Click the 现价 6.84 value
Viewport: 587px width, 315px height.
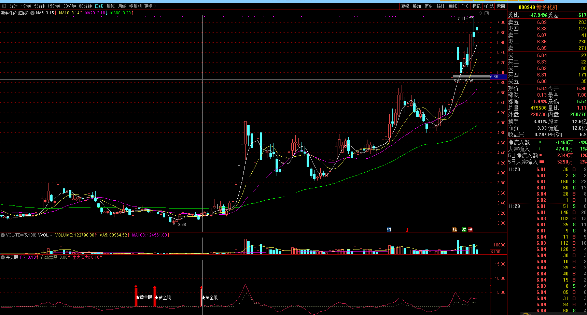[x=542, y=88]
